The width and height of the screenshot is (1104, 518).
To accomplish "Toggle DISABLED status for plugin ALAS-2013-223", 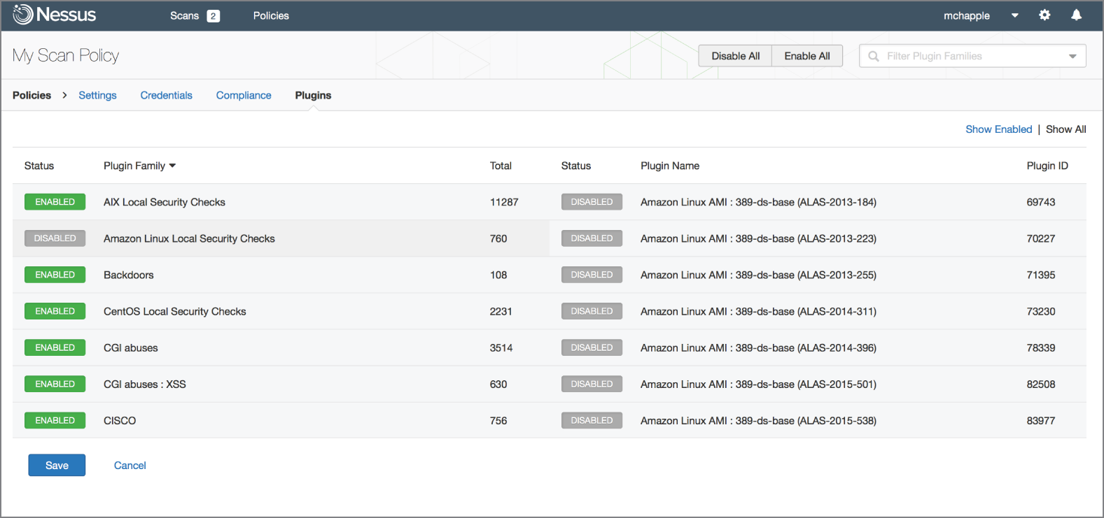I will [592, 238].
